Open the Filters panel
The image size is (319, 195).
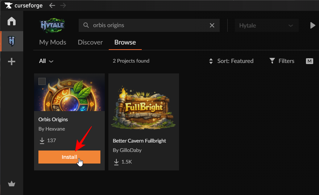[282, 61]
